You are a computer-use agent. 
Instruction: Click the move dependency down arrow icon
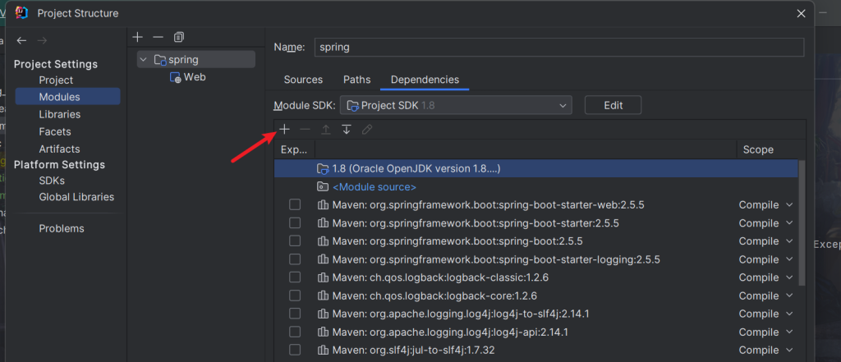(347, 130)
